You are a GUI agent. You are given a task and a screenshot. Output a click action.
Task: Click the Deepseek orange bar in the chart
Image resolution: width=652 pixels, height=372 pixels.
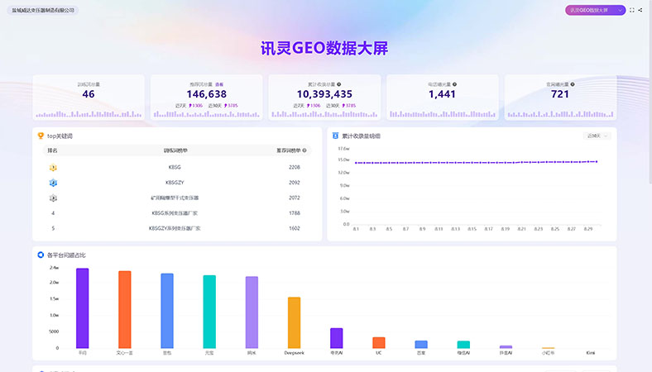click(x=294, y=322)
